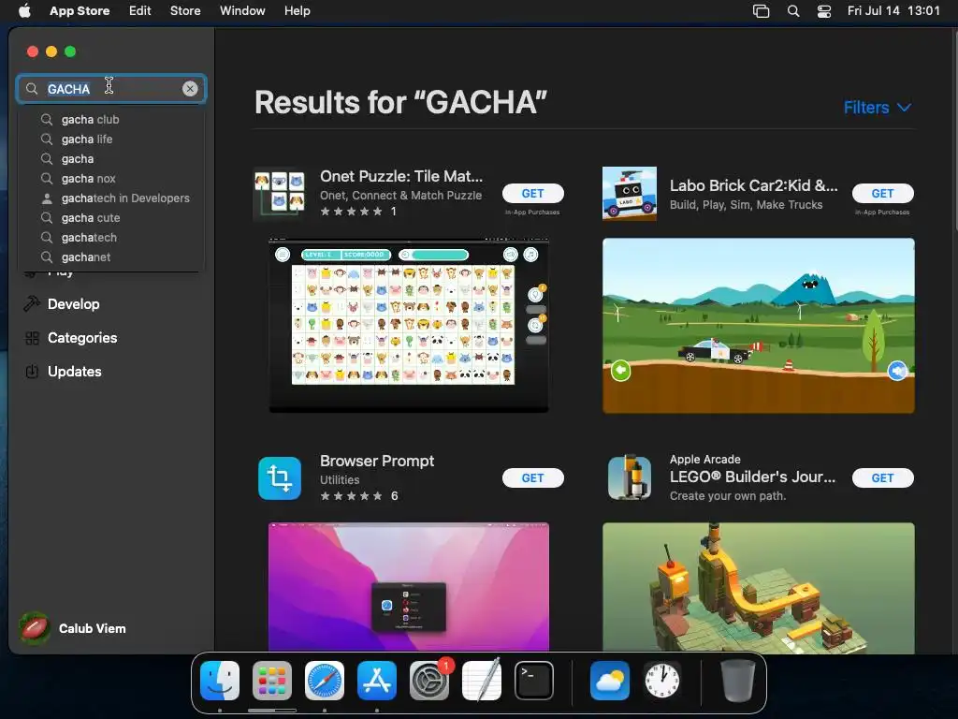This screenshot has height=719, width=958.
Task: Select the "gacha cute" suggestion
Action: tap(110, 217)
